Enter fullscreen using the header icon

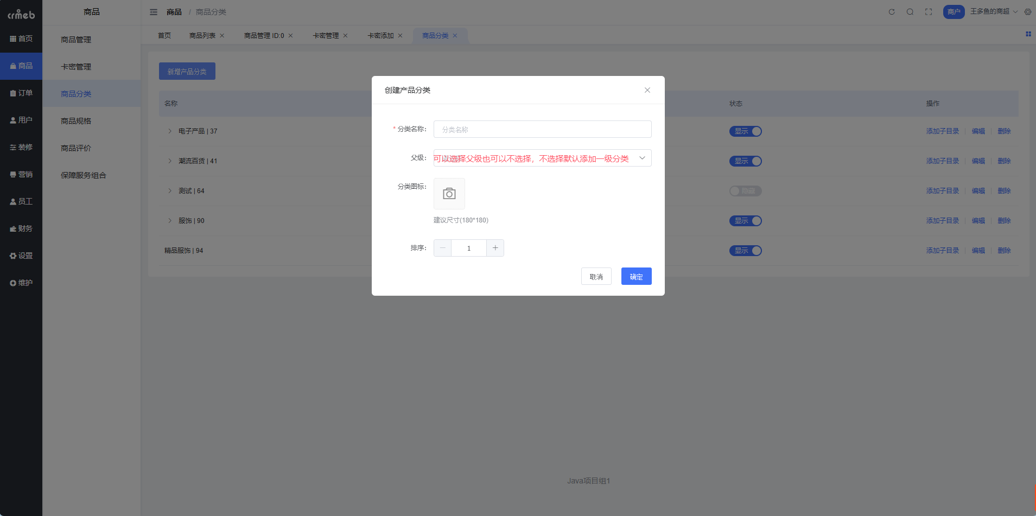929,12
